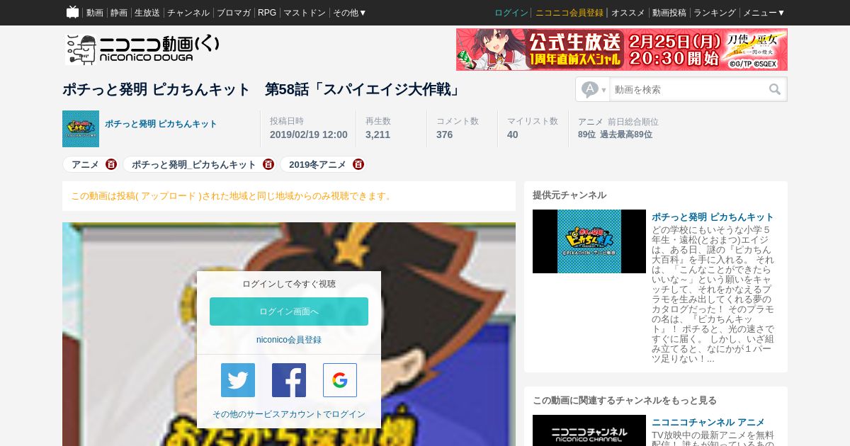
Task: Expand the その他▼ dropdown
Action: (x=350, y=13)
